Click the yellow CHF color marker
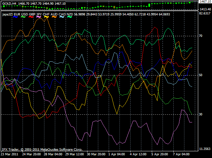 46,17
